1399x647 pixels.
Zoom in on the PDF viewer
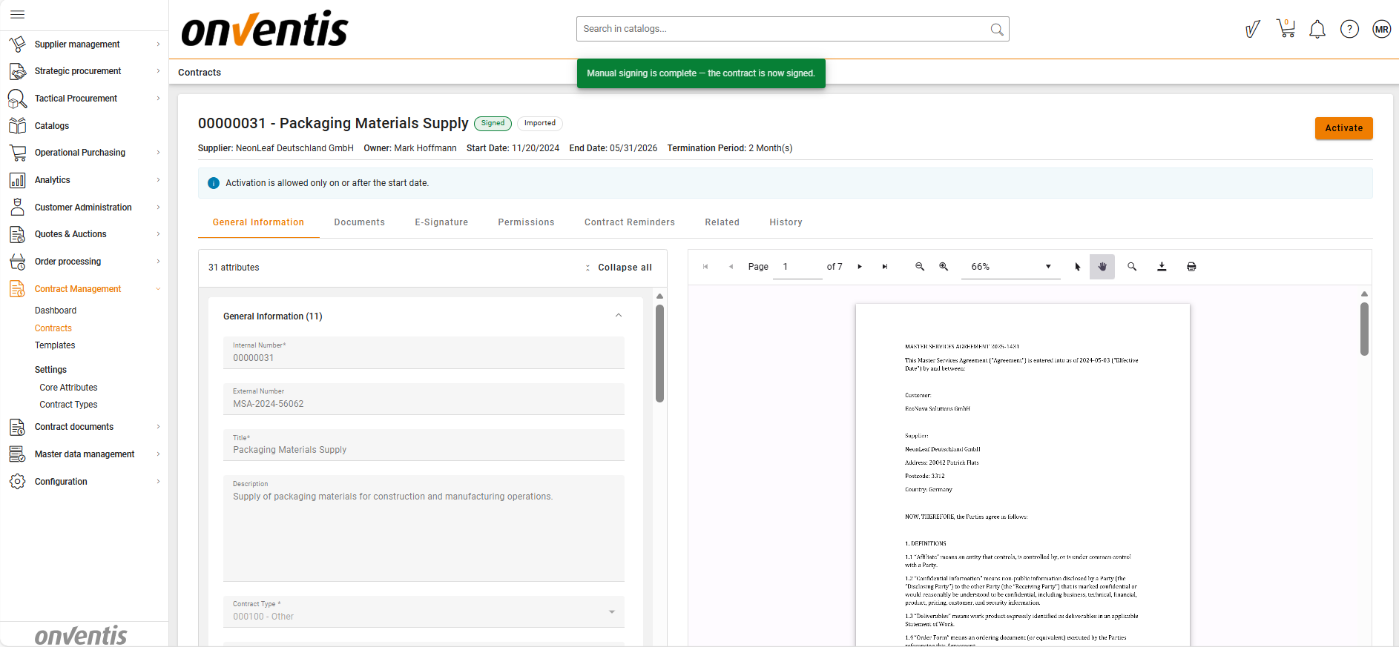pyautogui.click(x=944, y=267)
